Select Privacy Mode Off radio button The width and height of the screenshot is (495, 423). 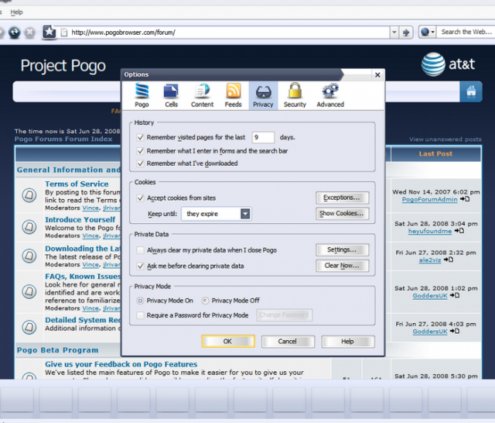(205, 301)
